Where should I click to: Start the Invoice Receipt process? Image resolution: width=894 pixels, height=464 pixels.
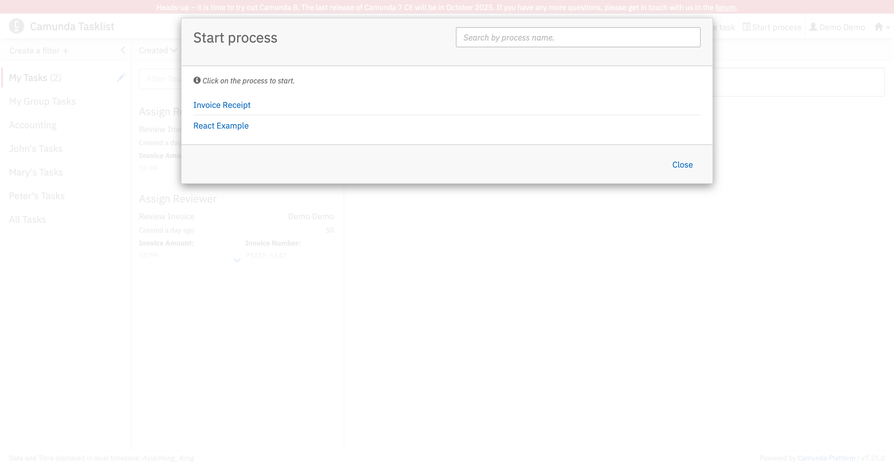point(222,105)
